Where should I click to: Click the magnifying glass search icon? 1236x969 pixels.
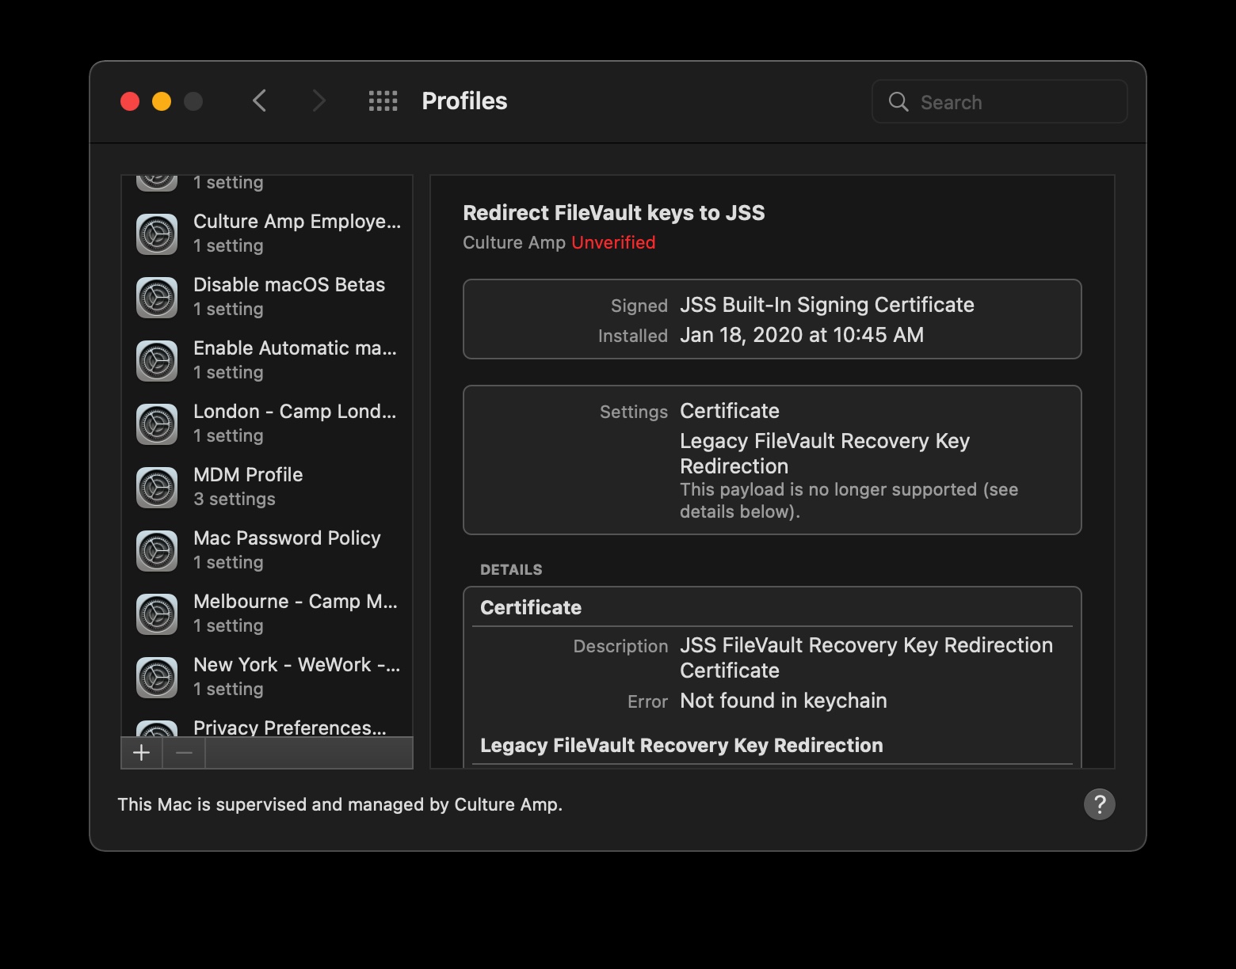point(898,101)
